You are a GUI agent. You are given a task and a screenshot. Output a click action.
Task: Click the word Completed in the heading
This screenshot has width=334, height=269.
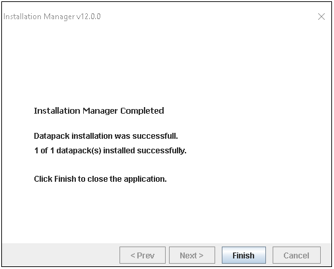142,111
